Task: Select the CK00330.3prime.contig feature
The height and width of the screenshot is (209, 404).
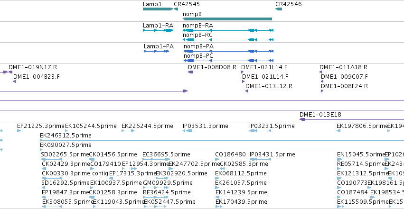Action: 52,178
